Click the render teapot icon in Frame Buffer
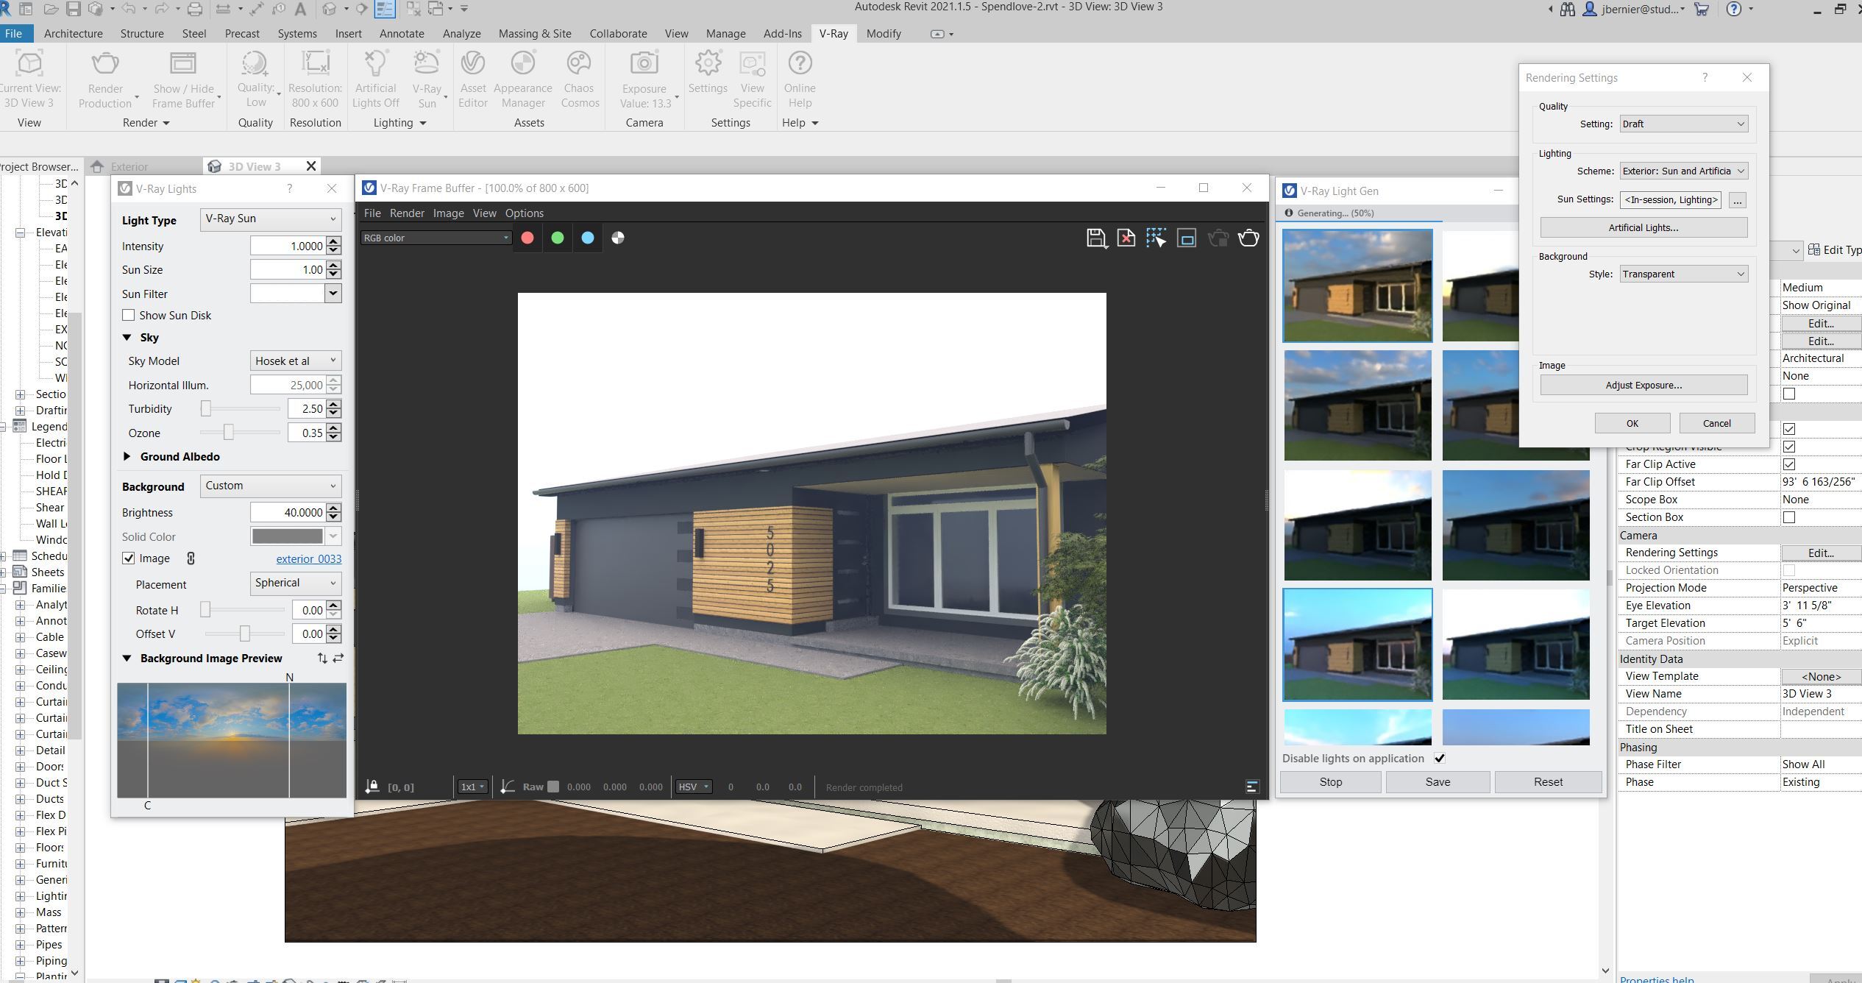The image size is (1862, 983). [1248, 238]
